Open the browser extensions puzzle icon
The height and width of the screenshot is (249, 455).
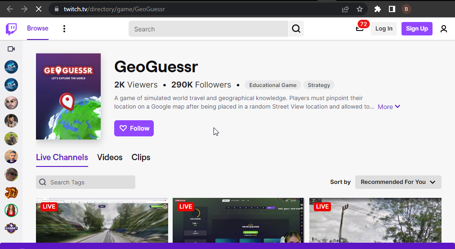click(377, 9)
